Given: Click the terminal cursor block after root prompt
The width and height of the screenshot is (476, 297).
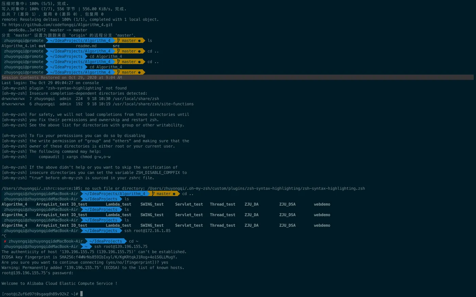Looking at the screenshot, I should [82, 294].
